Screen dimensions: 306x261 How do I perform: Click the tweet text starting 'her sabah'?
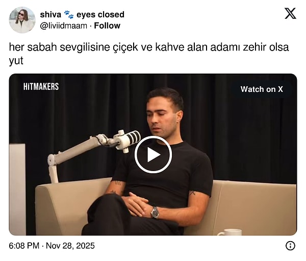(x=149, y=54)
